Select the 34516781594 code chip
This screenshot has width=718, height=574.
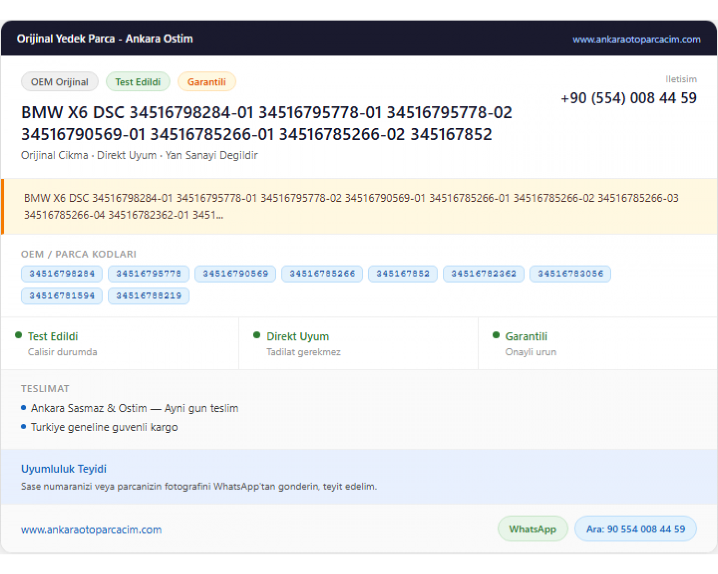[x=62, y=296]
